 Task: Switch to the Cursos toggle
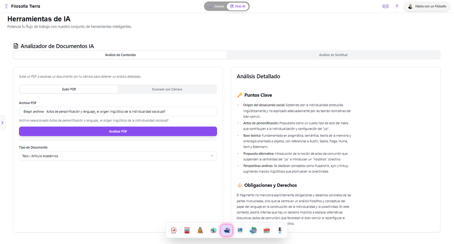[x=216, y=6]
